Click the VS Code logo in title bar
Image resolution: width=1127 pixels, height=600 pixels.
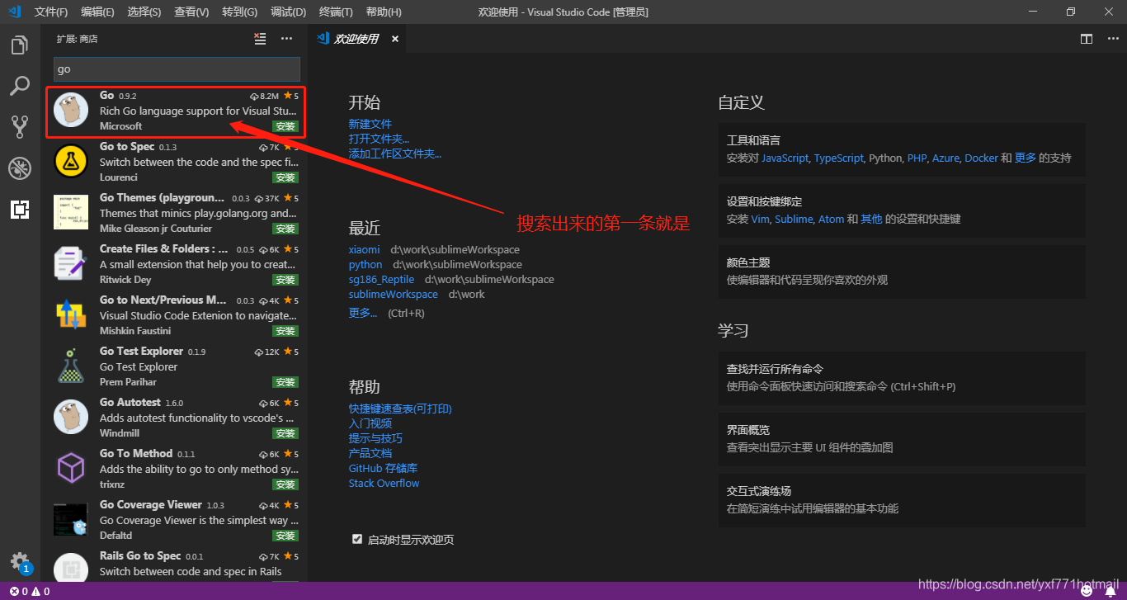(15, 12)
